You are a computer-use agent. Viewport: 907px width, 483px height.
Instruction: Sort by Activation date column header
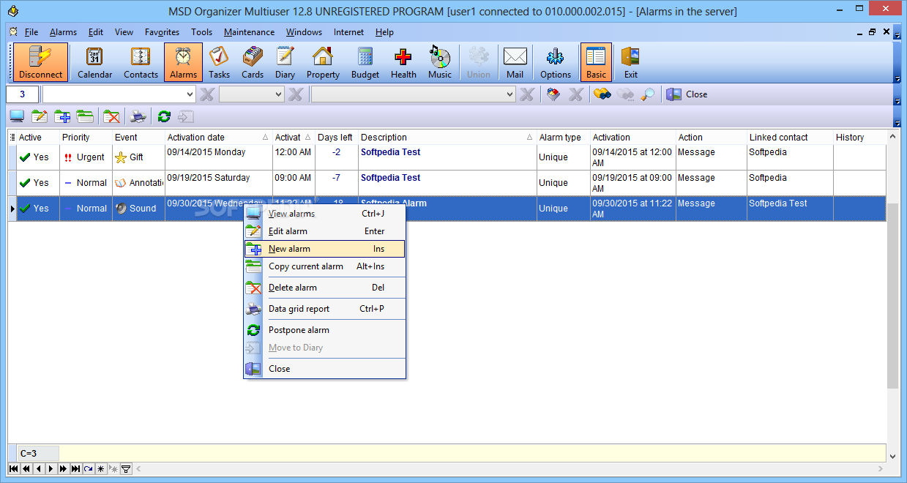[x=218, y=138]
